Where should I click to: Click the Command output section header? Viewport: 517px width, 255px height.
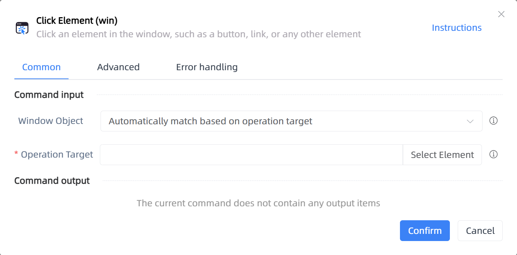pyautogui.click(x=52, y=181)
